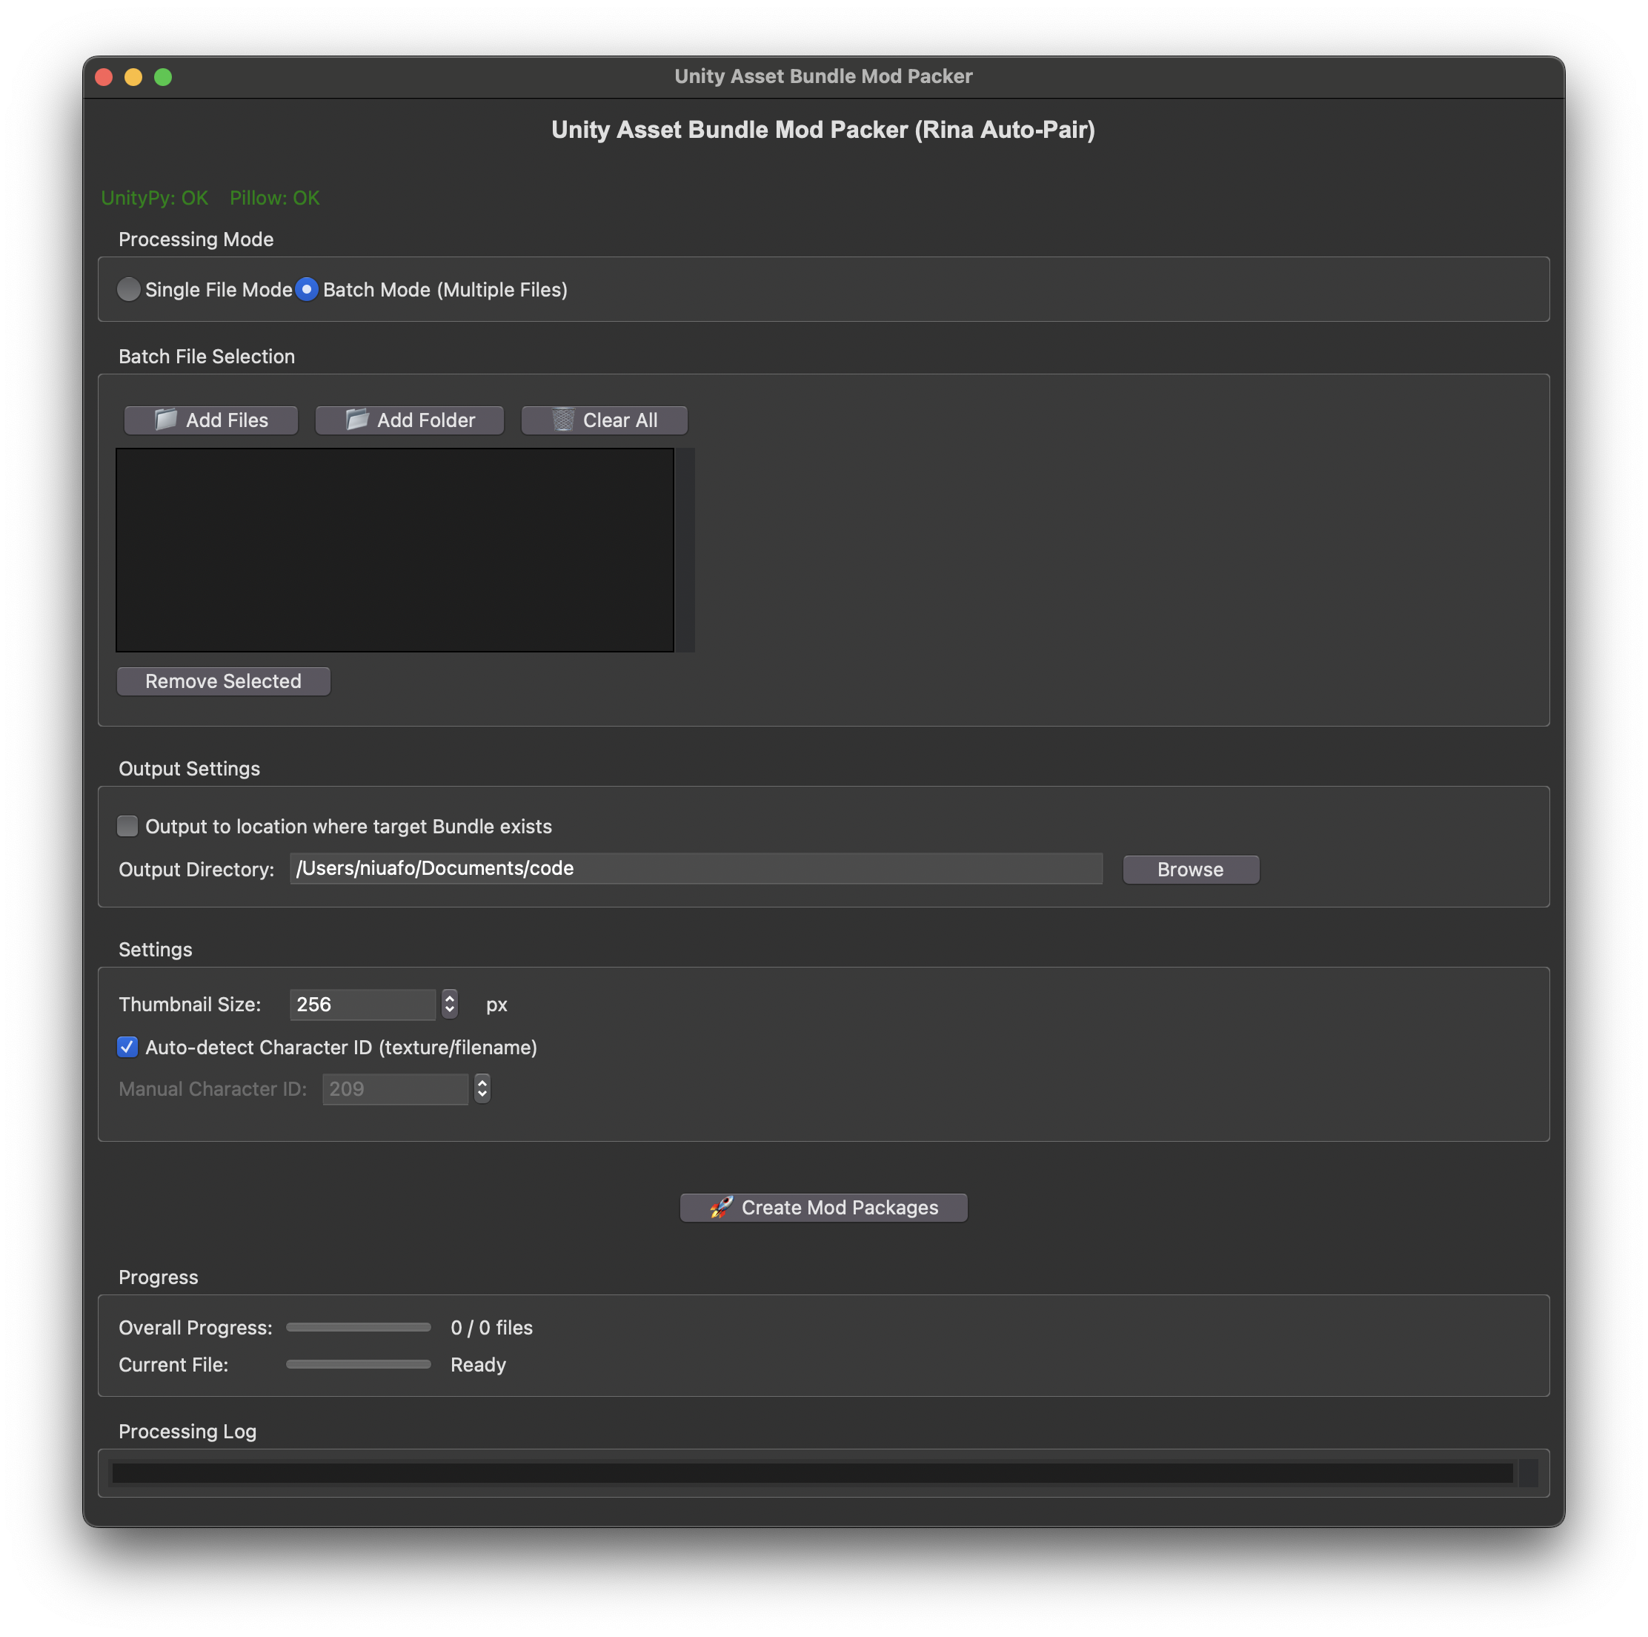The width and height of the screenshot is (1648, 1637).
Task: Click the trash icon on Clear All
Action: pyautogui.click(x=563, y=419)
